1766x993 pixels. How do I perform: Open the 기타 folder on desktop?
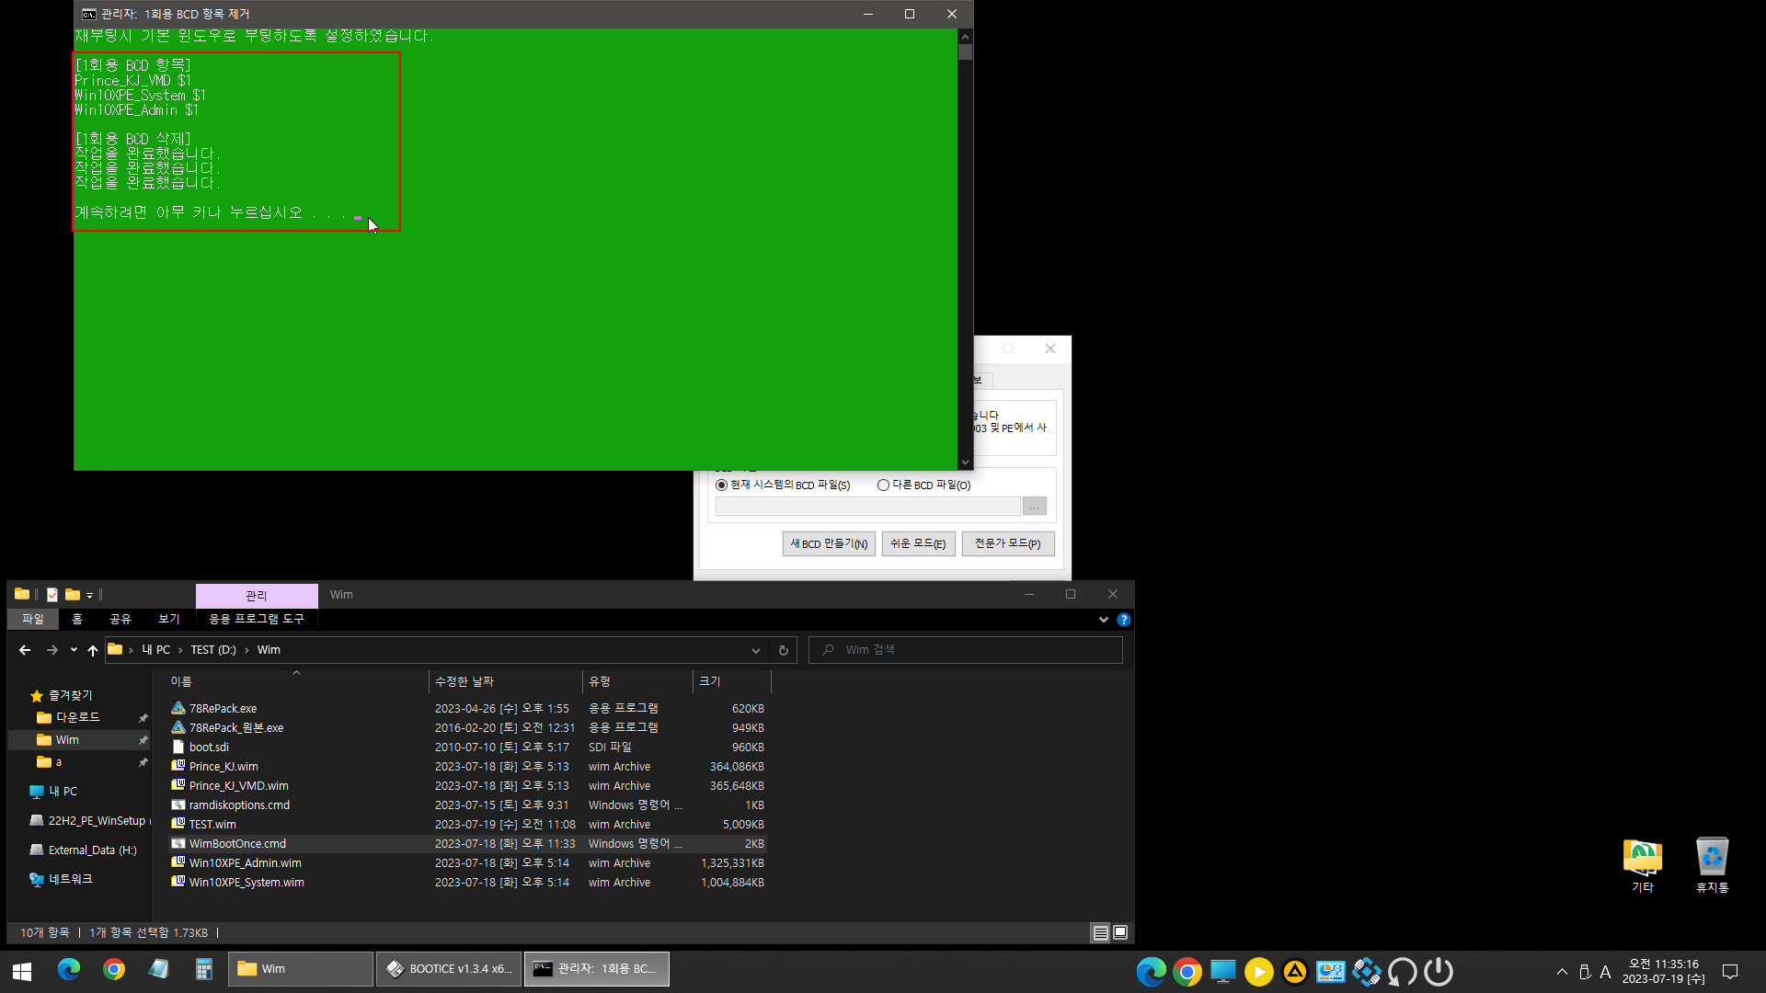(x=1643, y=864)
